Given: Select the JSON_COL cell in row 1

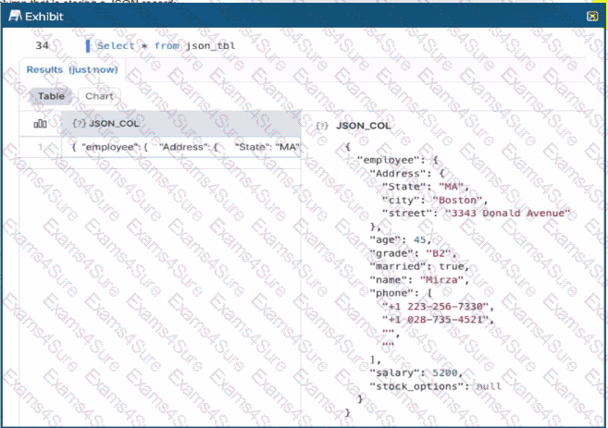Looking at the screenshot, I should (x=185, y=147).
